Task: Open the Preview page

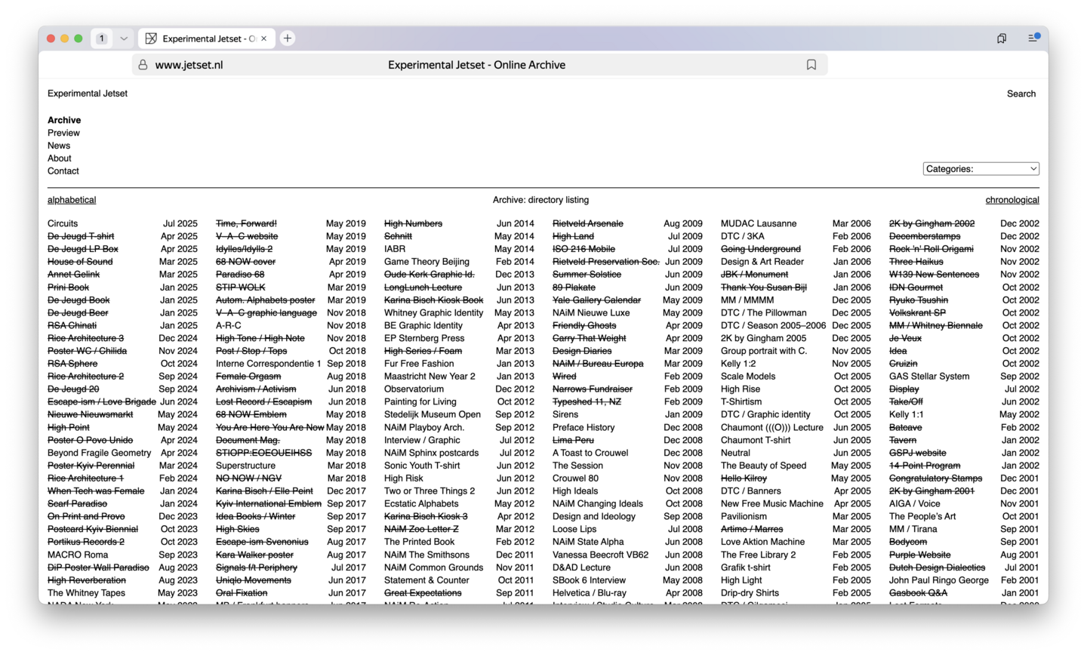Action: (63, 133)
